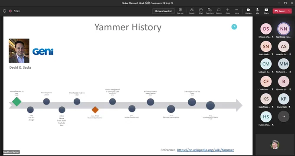This screenshot has width=295, height=156.
Task: Click the Geni logo
Action: click(x=43, y=51)
